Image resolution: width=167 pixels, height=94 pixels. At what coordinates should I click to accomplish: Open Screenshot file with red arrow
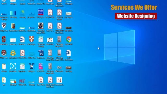click(59, 80)
